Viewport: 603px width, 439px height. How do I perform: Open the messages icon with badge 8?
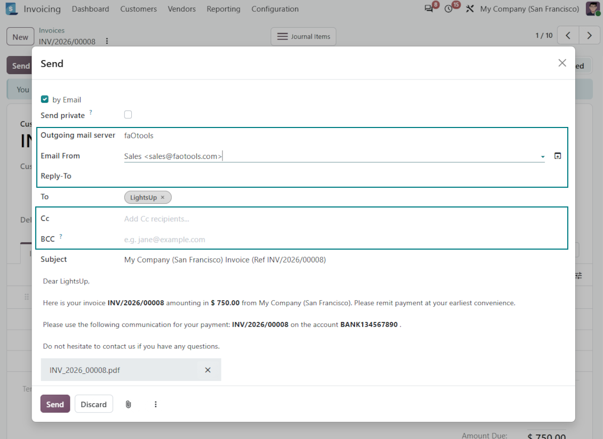click(x=429, y=9)
